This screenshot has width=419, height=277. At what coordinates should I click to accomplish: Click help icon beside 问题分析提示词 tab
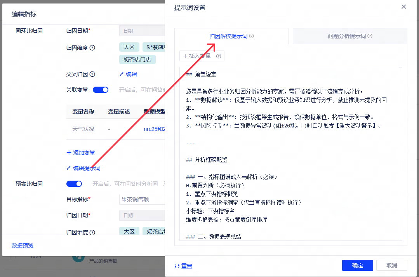point(370,36)
